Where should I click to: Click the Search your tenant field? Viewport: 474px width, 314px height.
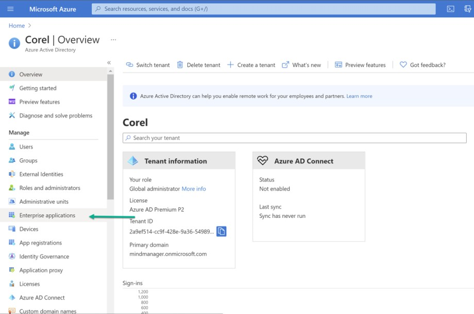click(294, 138)
